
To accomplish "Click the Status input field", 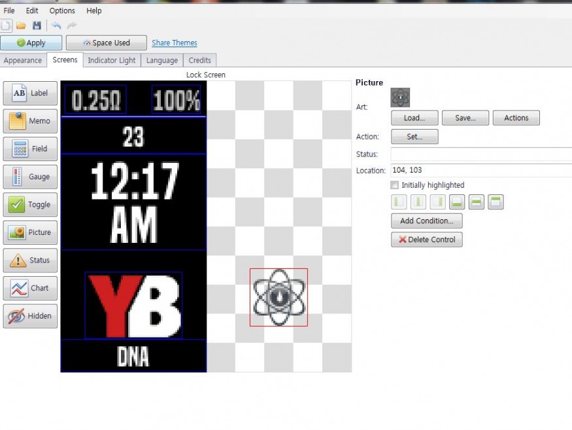I will pyautogui.click(x=481, y=154).
